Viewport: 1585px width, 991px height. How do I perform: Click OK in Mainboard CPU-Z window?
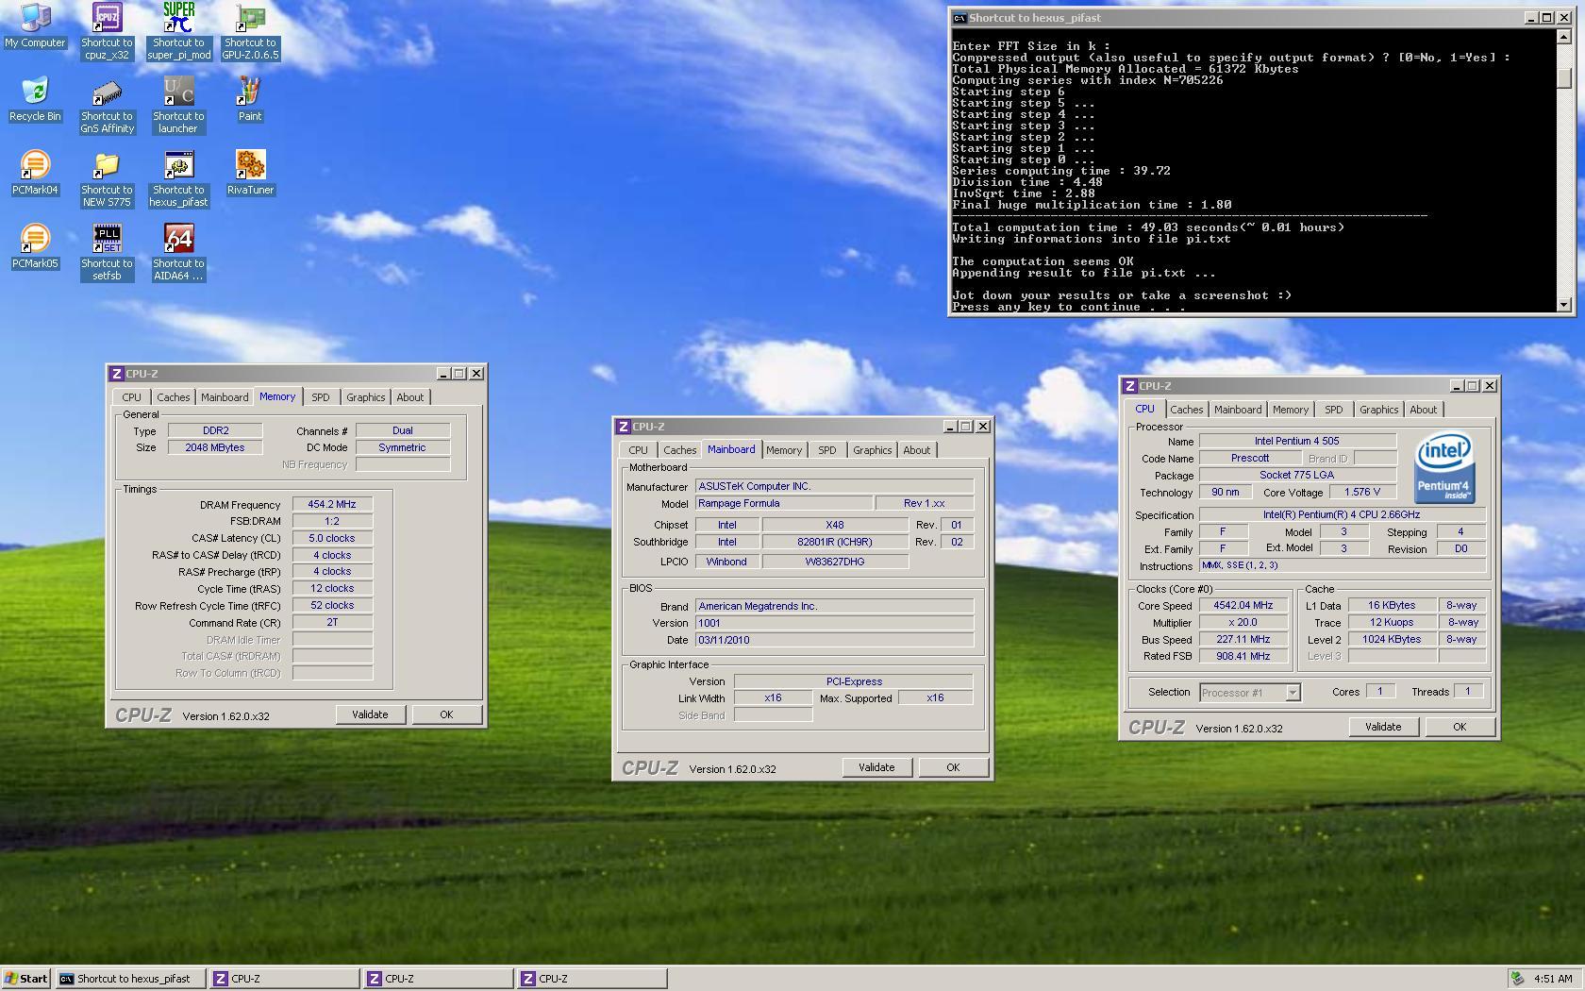coord(953,767)
